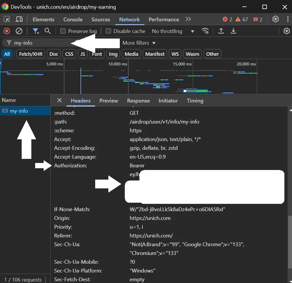Filter by Media requests
Screen dimensions: 292x283
tap(131, 54)
